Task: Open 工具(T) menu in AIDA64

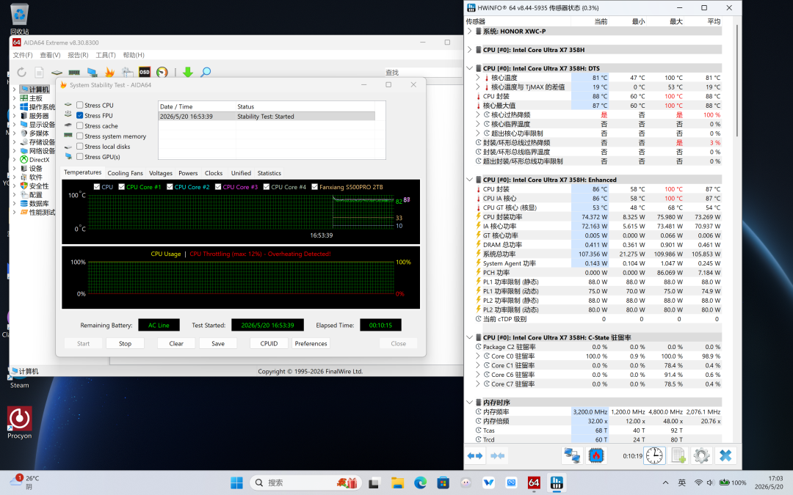Action: (x=106, y=55)
